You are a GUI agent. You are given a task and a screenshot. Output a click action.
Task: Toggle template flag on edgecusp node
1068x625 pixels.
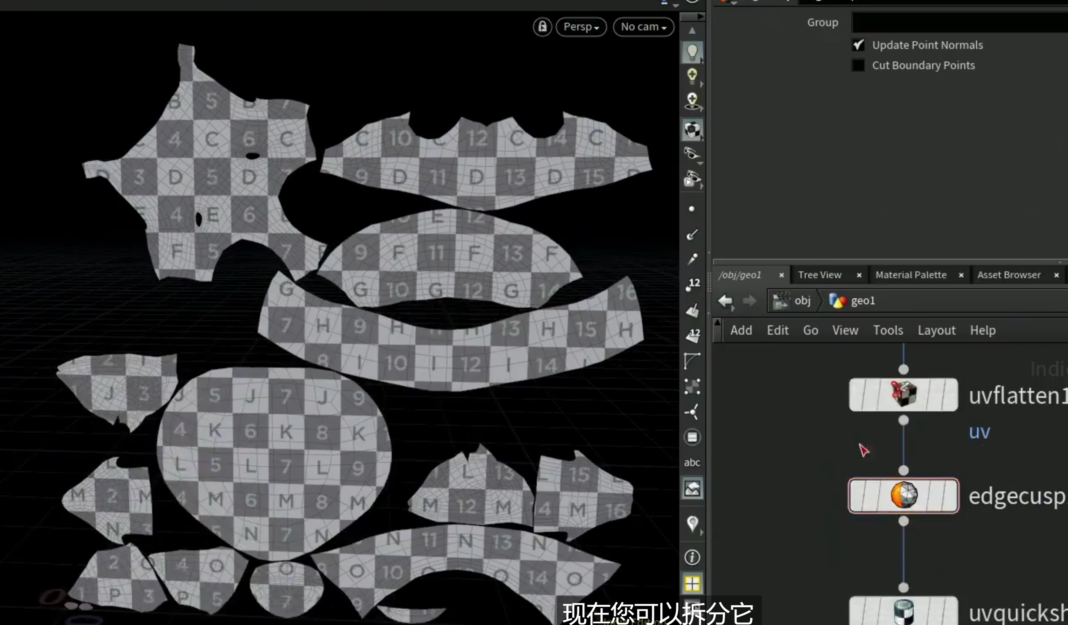(936, 496)
